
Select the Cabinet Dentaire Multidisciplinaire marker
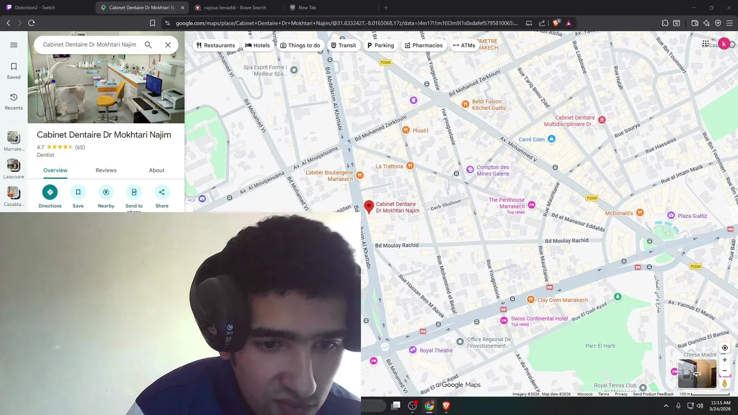[x=602, y=120]
